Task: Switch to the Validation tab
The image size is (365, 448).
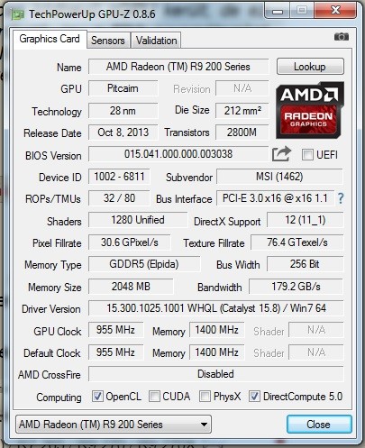Action: 156,41
